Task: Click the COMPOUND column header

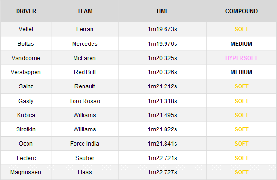Action: pos(241,11)
